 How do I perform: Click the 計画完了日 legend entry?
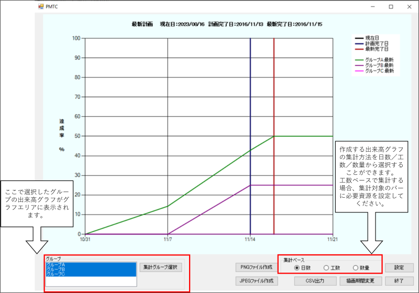(x=372, y=43)
